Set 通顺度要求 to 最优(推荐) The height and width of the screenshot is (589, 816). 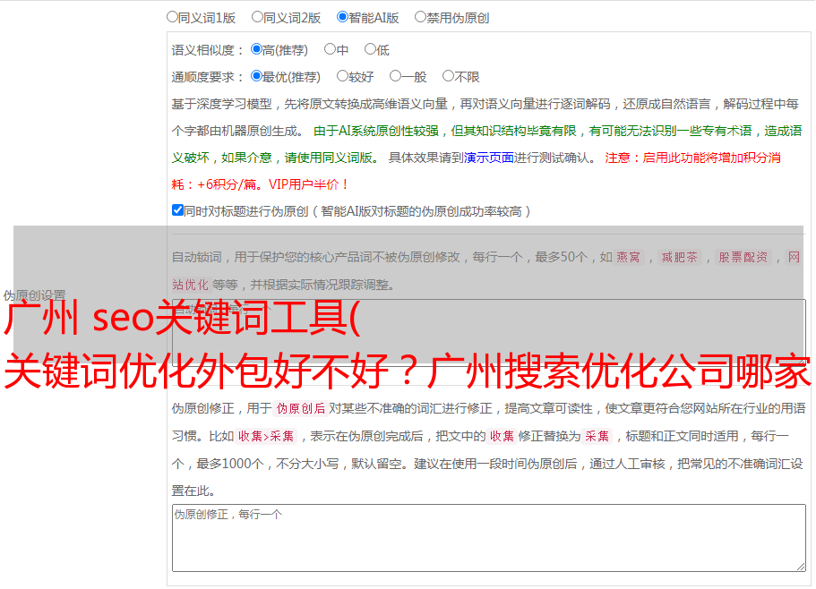click(256, 76)
